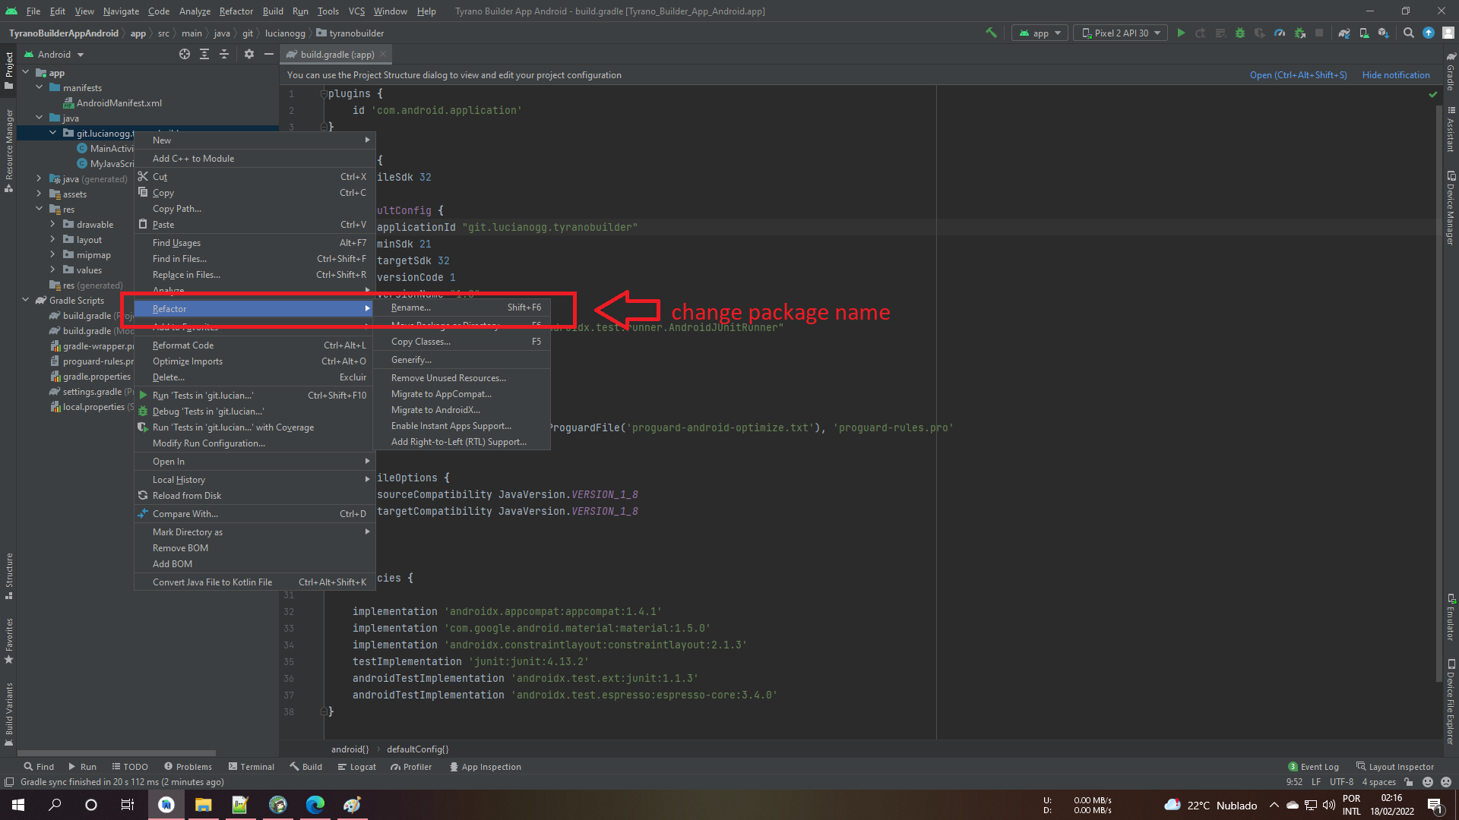This screenshot has width=1459, height=820.
Task: Click the Make Project hammer icon
Action: coord(991,33)
